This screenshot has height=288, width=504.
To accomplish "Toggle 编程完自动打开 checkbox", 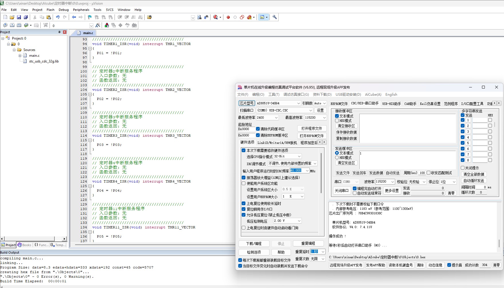I will coord(355,189).
